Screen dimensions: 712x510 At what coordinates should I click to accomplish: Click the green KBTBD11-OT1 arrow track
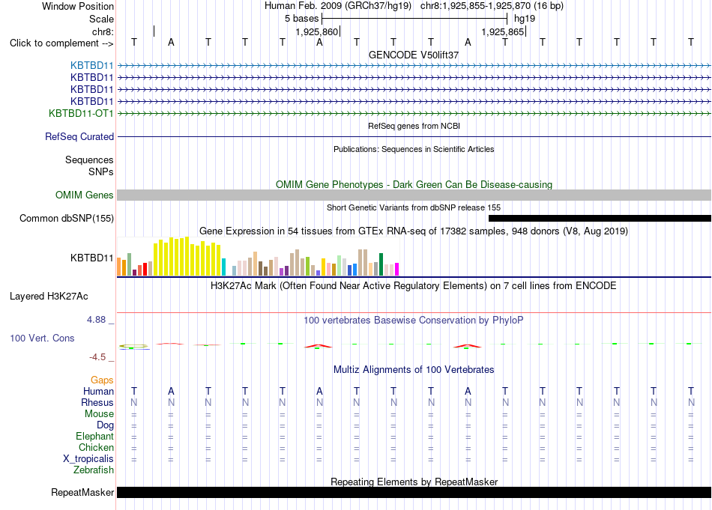click(x=414, y=113)
